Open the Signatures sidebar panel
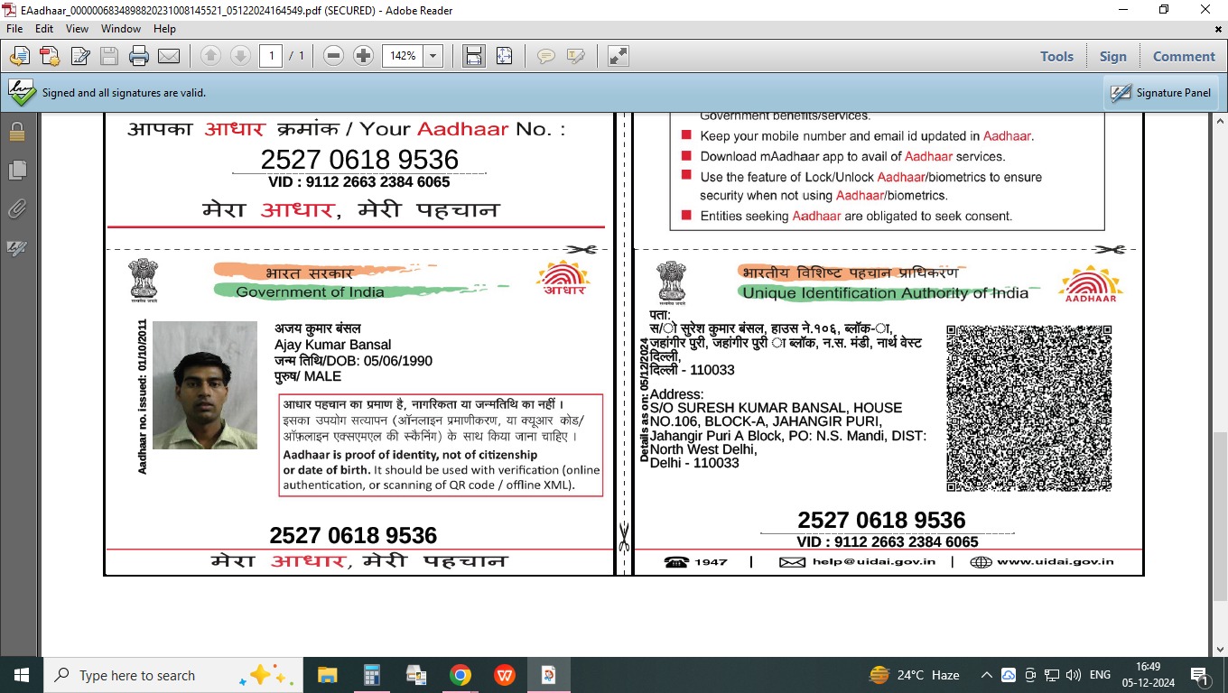This screenshot has height=693, width=1228. [17, 248]
